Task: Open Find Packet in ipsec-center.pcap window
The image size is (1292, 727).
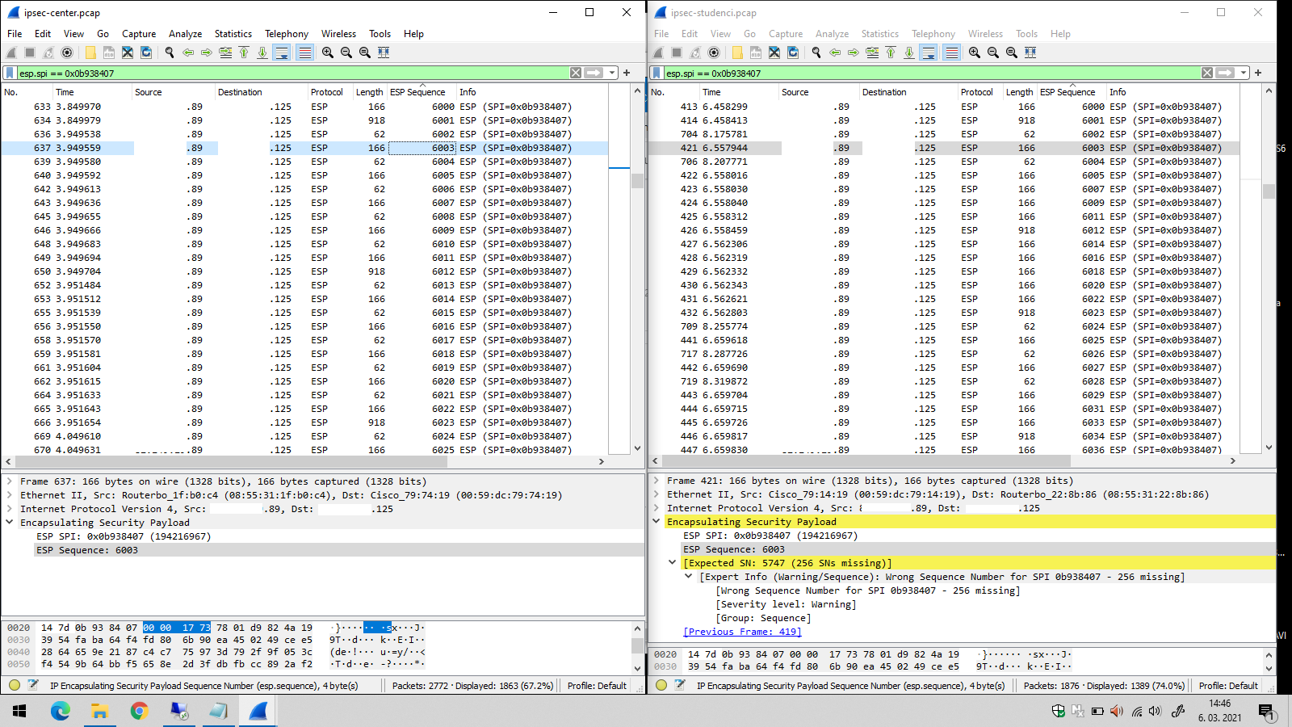Action: [170, 53]
